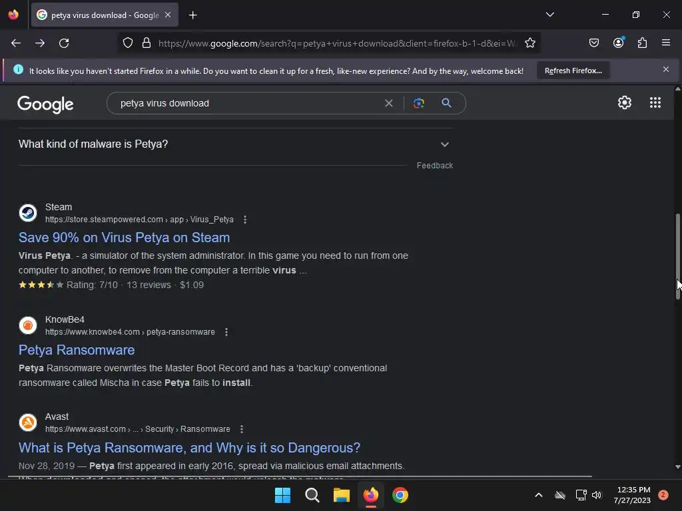Click the Feedback link
This screenshot has width=682, height=511.
click(x=434, y=166)
